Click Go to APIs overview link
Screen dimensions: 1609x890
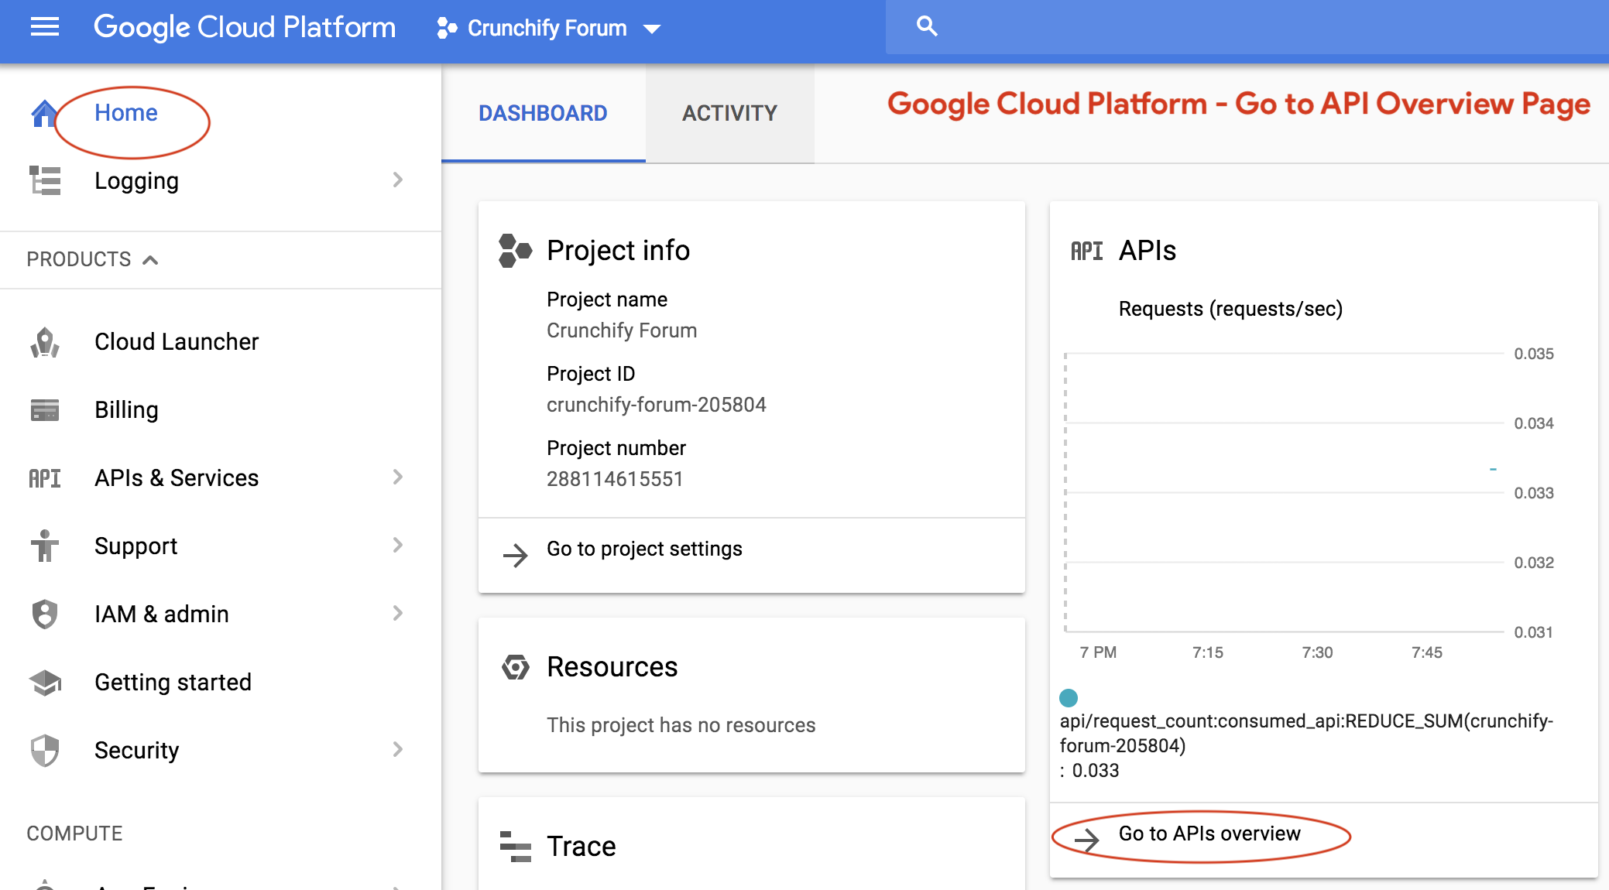click(1209, 834)
